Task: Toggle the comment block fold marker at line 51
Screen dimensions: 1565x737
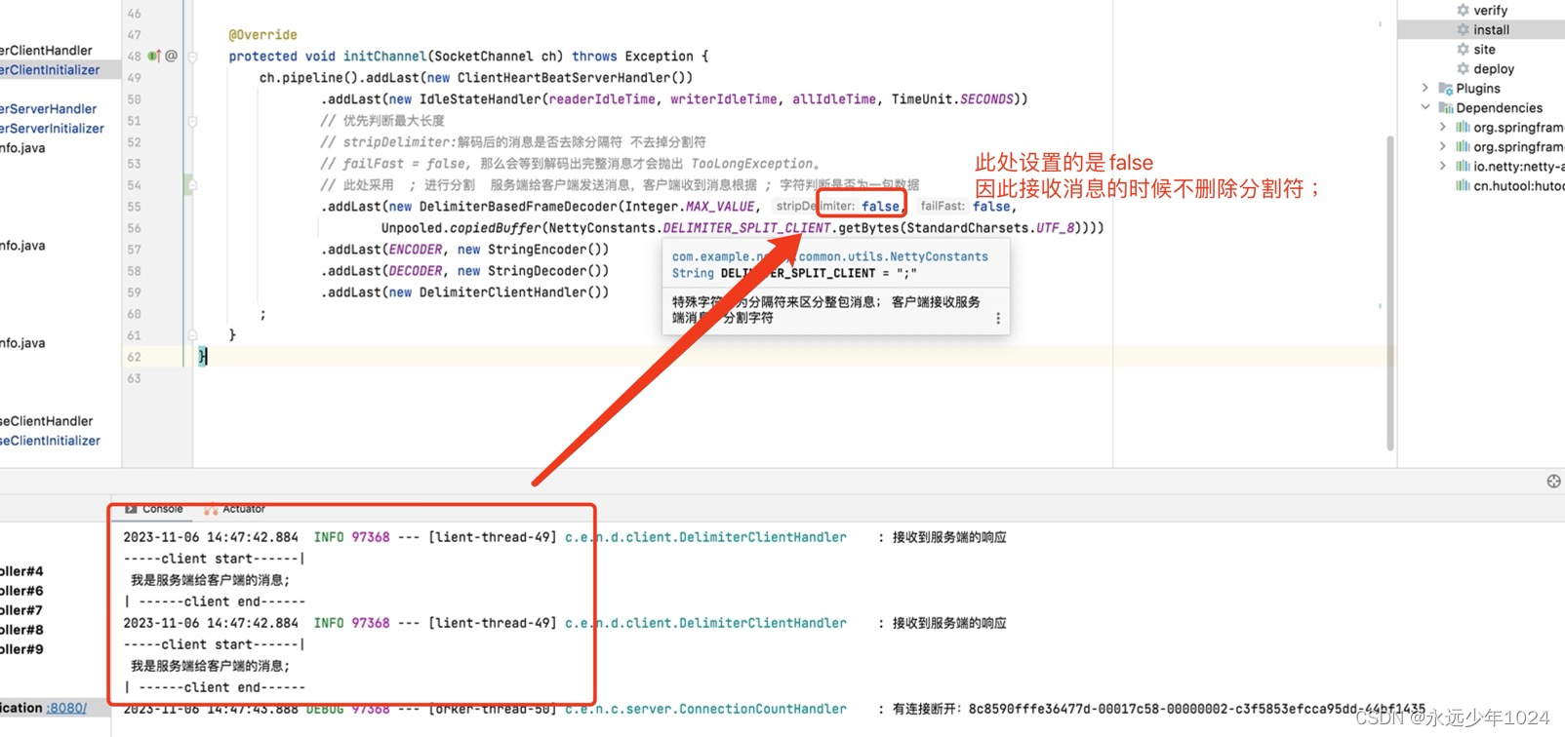Action: pyautogui.click(x=192, y=121)
